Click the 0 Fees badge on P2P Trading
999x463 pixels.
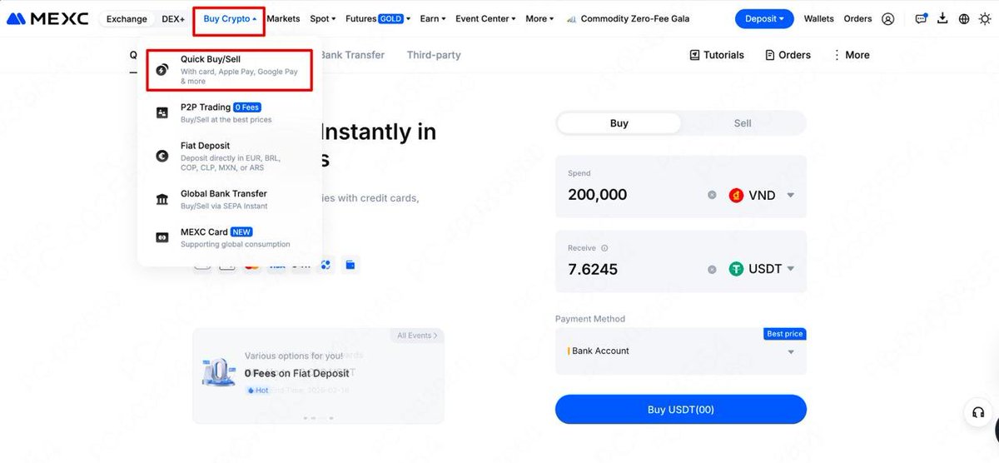pos(247,107)
